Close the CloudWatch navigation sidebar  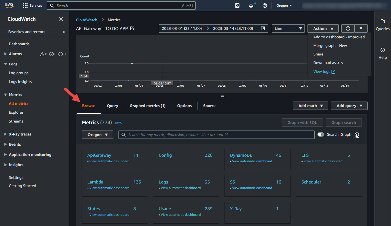pyautogui.click(x=61, y=19)
